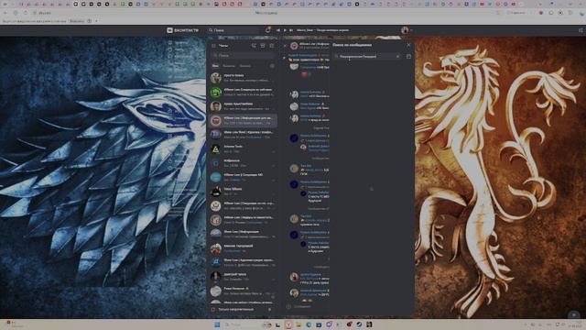The height and width of the screenshot is (330, 586).
Task: Open the chat with green house avatar
Action: 243,92
